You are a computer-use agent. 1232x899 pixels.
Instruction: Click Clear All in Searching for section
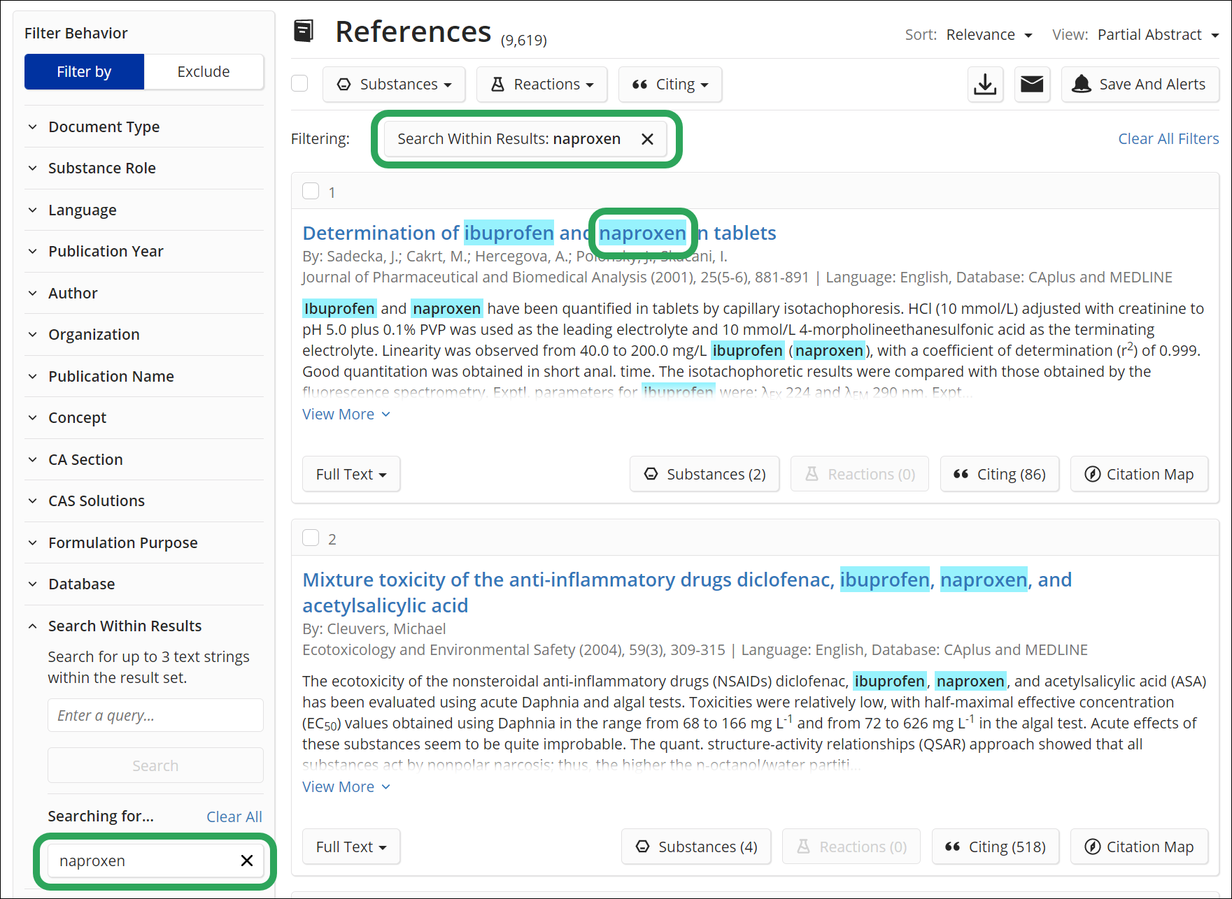(234, 817)
